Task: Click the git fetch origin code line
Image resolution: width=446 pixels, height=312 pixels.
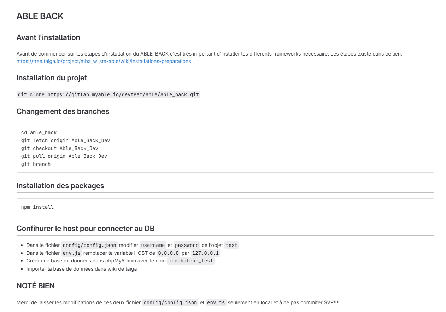Action: 65,140
